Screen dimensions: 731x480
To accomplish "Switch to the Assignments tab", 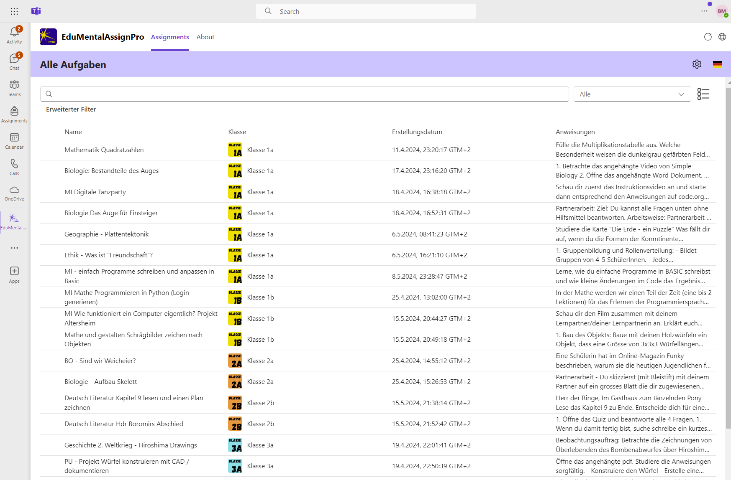I will click(x=170, y=37).
